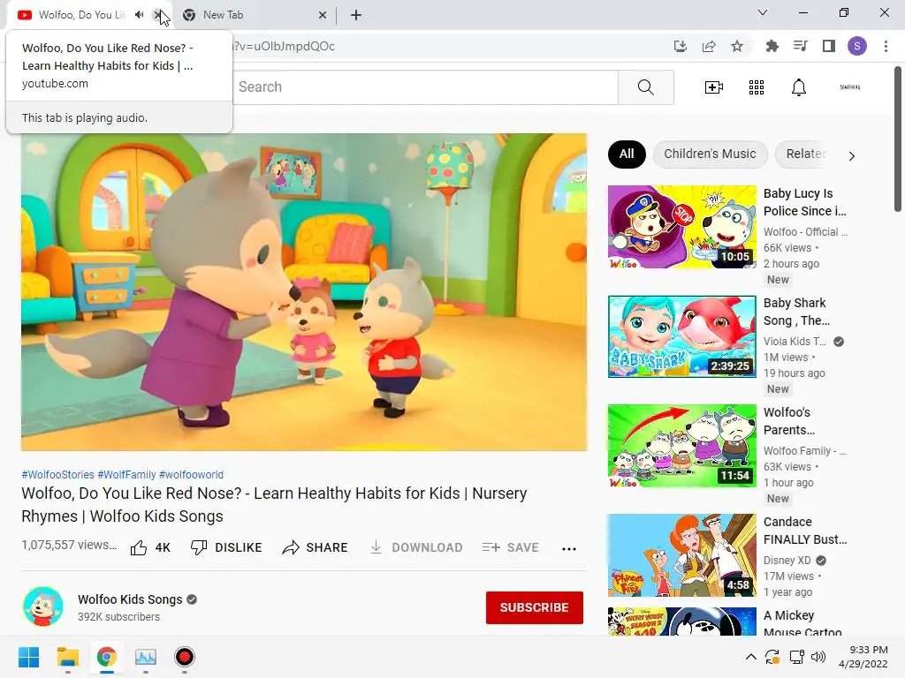Viewport: 905px width, 678px height.
Task: Select the Children's Music chip
Action: click(710, 154)
